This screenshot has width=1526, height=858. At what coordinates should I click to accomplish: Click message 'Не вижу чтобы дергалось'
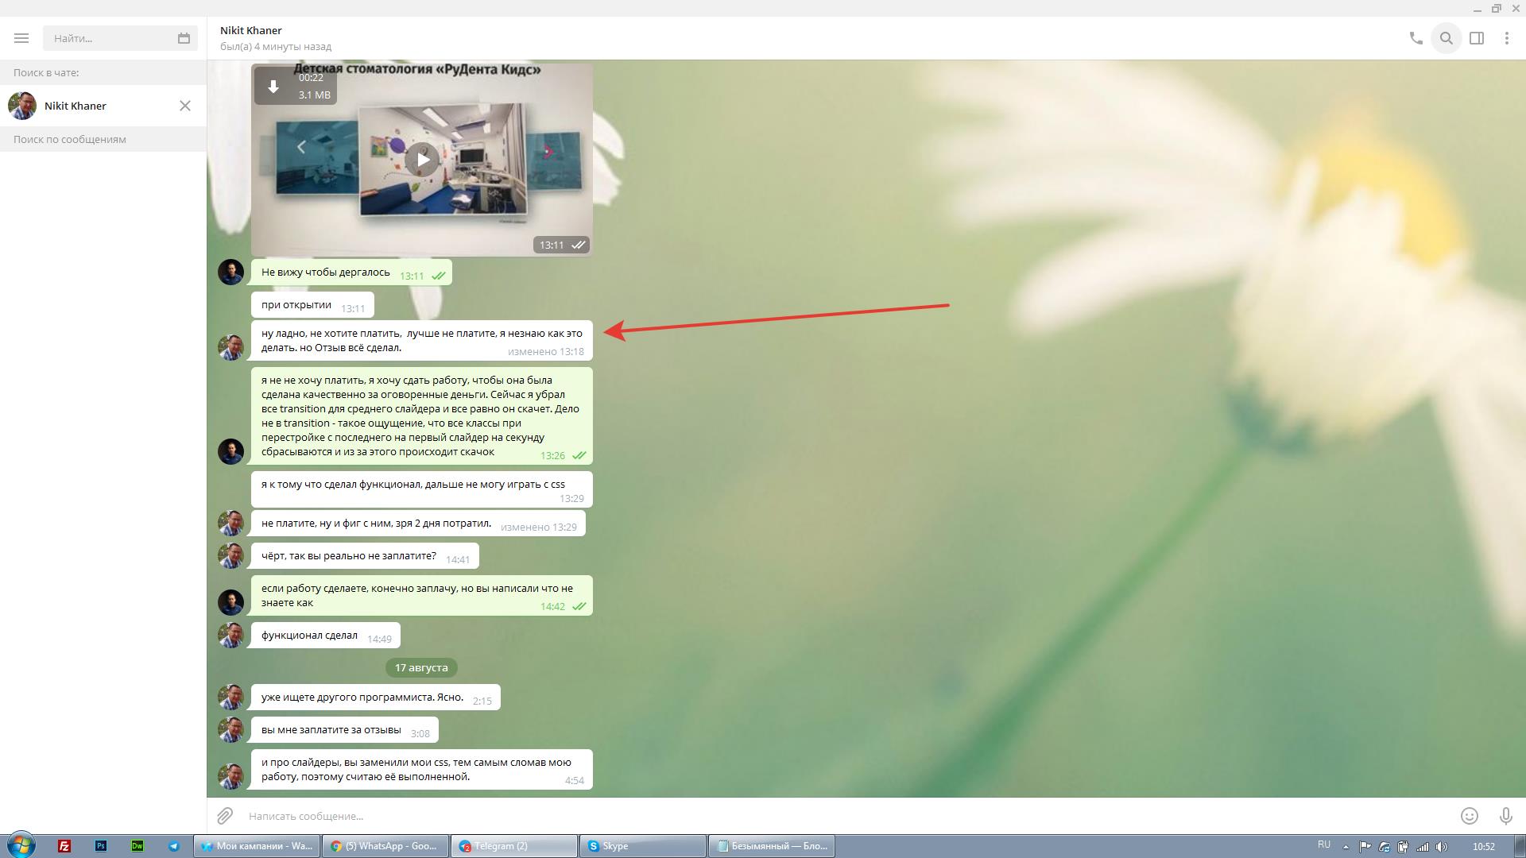(x=351, y=272)
